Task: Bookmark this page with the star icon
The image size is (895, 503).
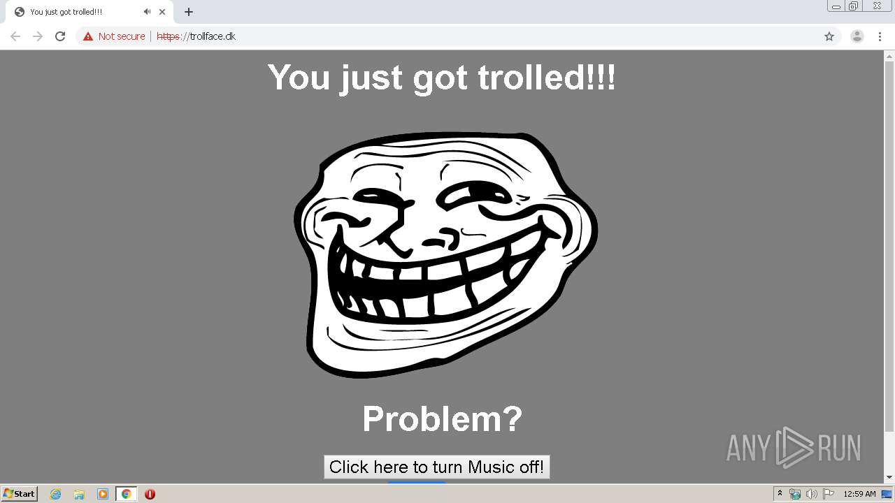Action: pyautogui.click(x=829, y=36)
